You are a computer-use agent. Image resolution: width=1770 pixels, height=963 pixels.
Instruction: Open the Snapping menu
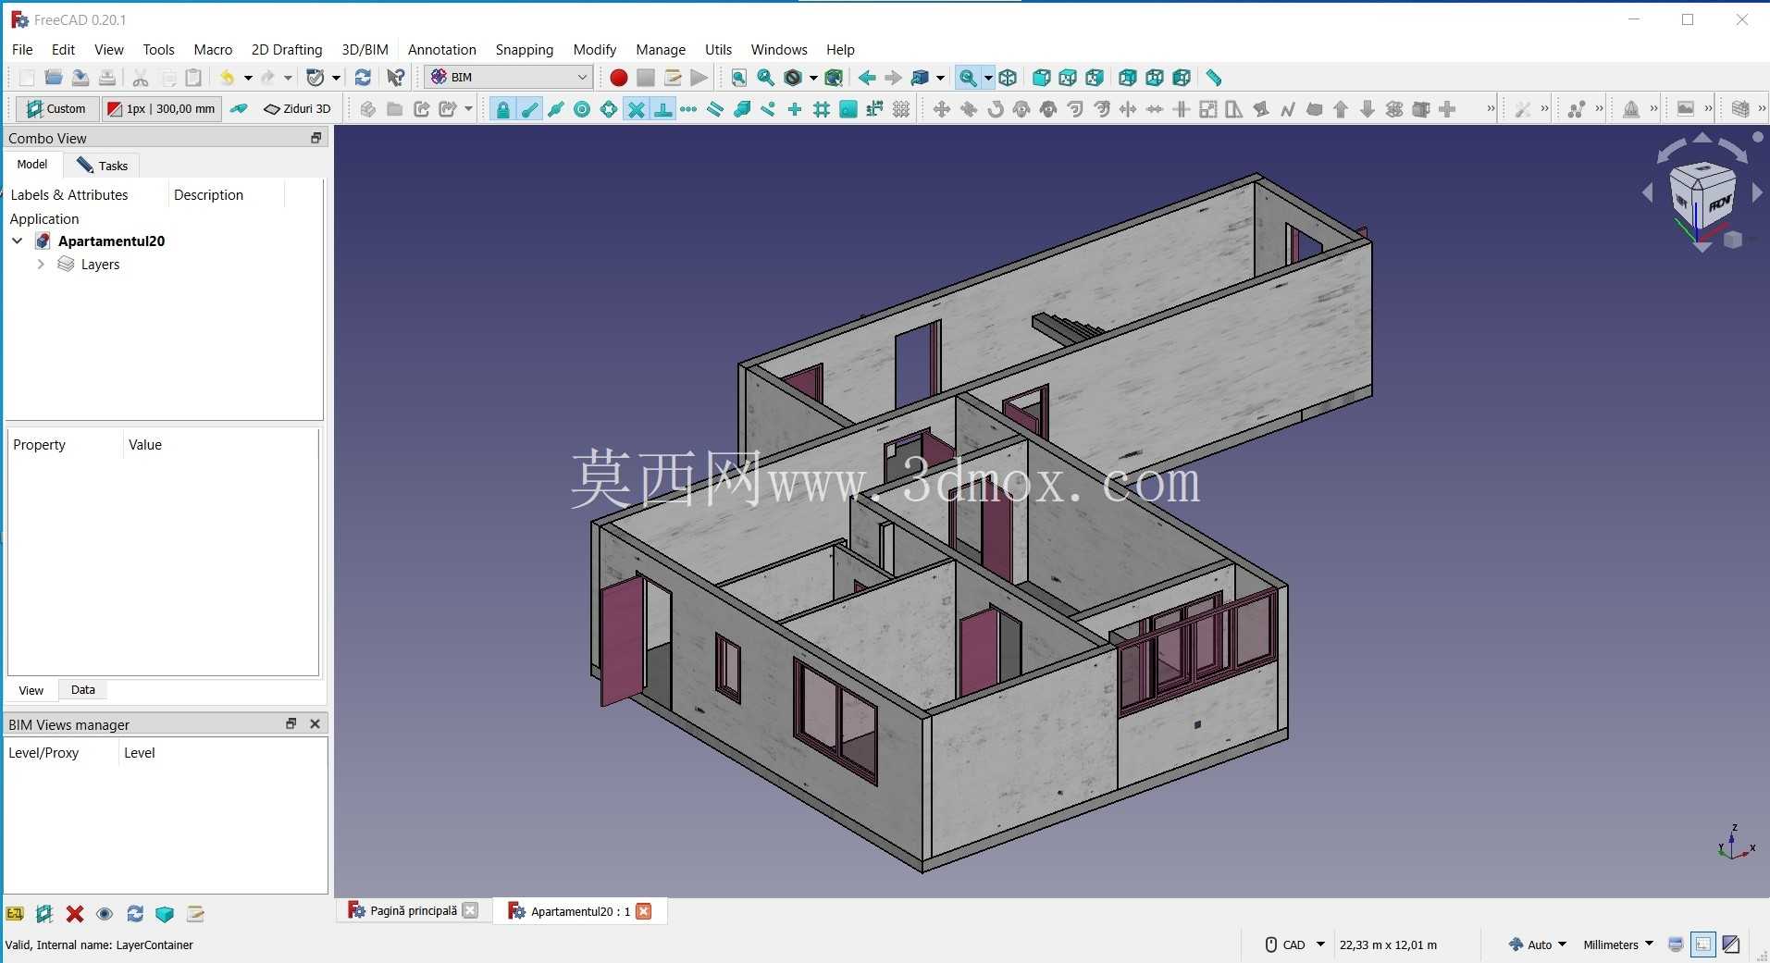(x=524, y=49)
